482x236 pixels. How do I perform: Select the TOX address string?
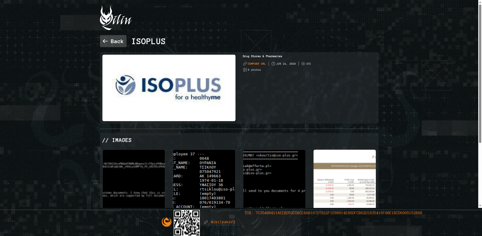tap(339, 213)
